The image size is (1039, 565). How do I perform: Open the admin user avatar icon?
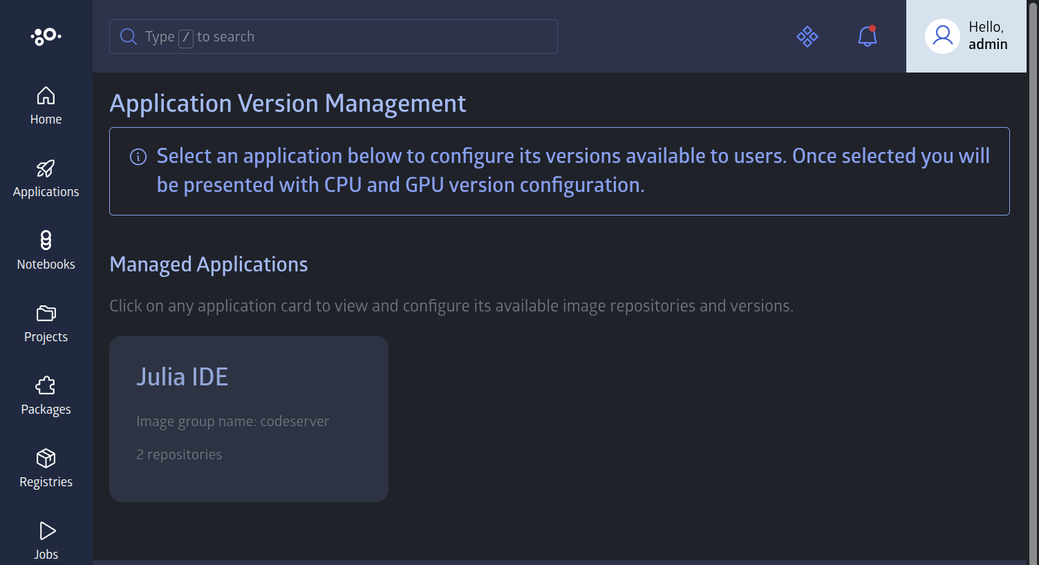(x=942, y=35)
